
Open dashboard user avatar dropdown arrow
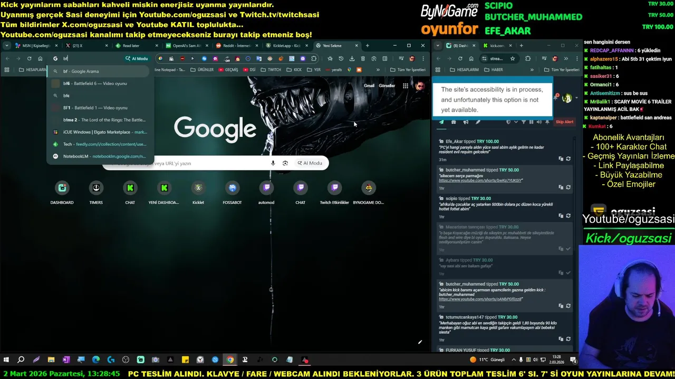coord(576,98)
